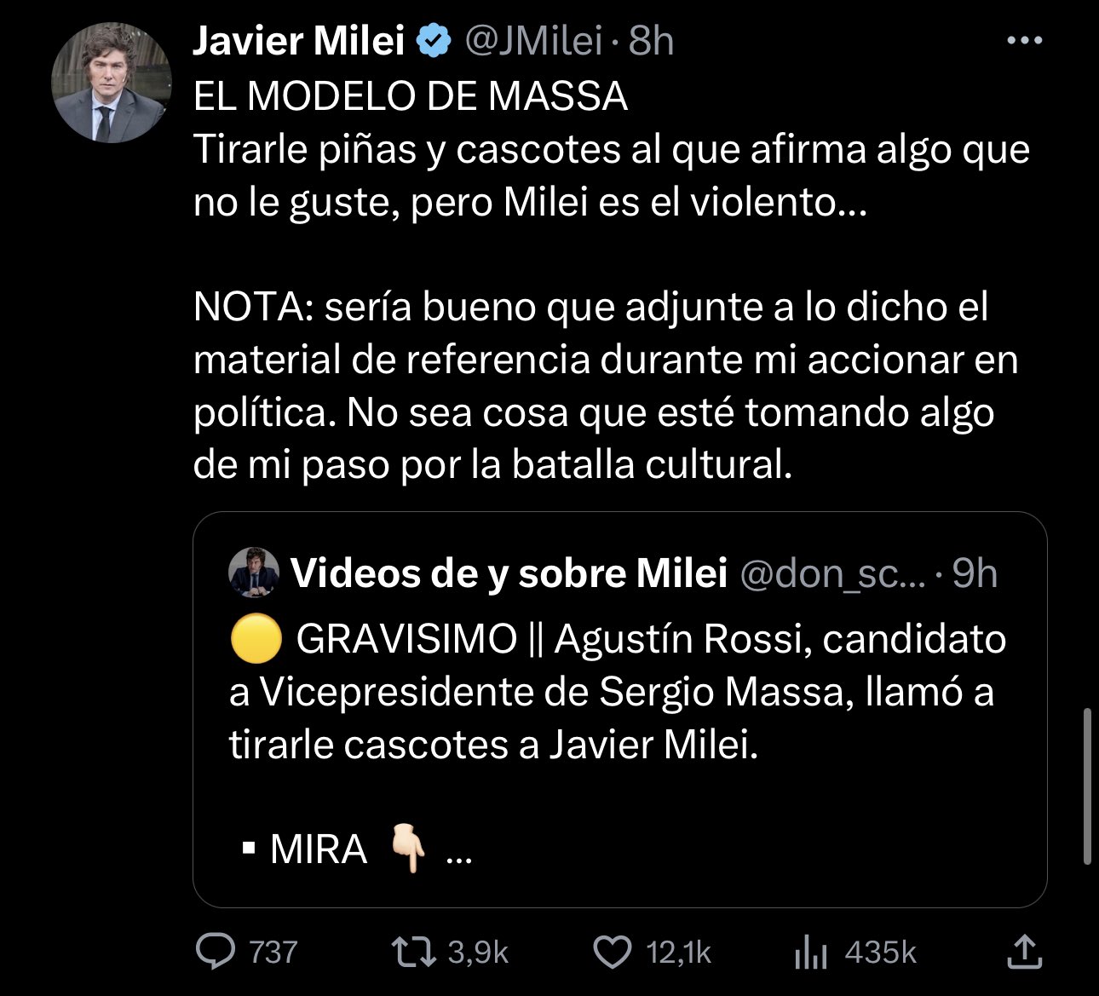This screenshot has width=1099, height=996.
Task: Click the 8h tweet timestamp
Action: (652, 41)
